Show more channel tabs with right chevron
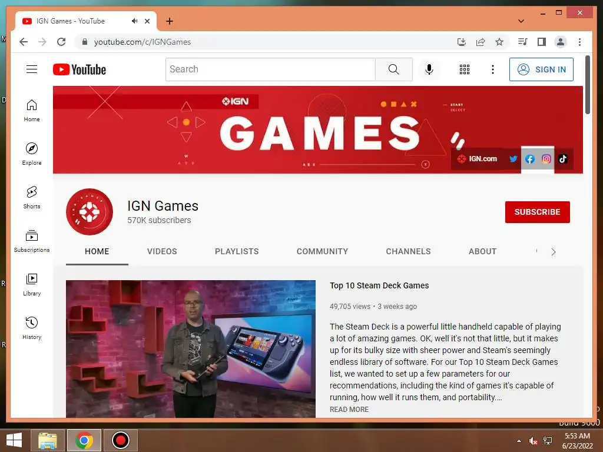 (554, 252)
